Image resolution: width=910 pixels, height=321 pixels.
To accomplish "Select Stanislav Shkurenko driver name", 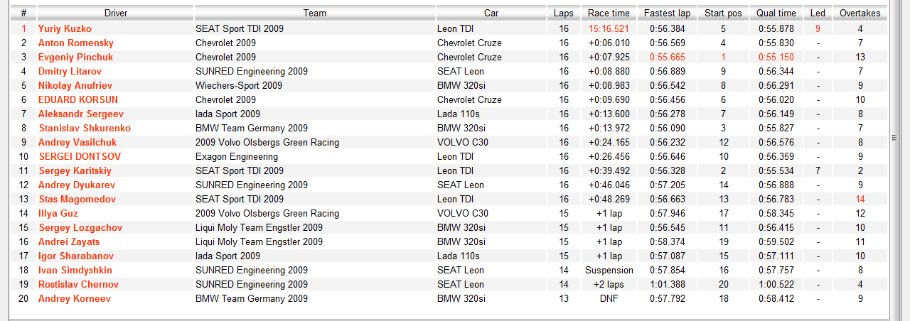I will coord(85,128).
